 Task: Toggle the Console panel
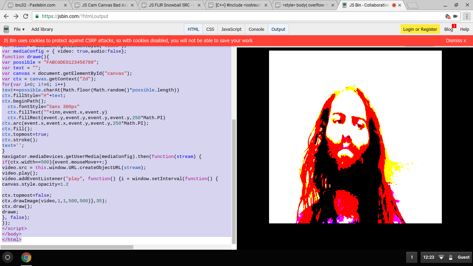pyautogui.click(x=256, y=29)
